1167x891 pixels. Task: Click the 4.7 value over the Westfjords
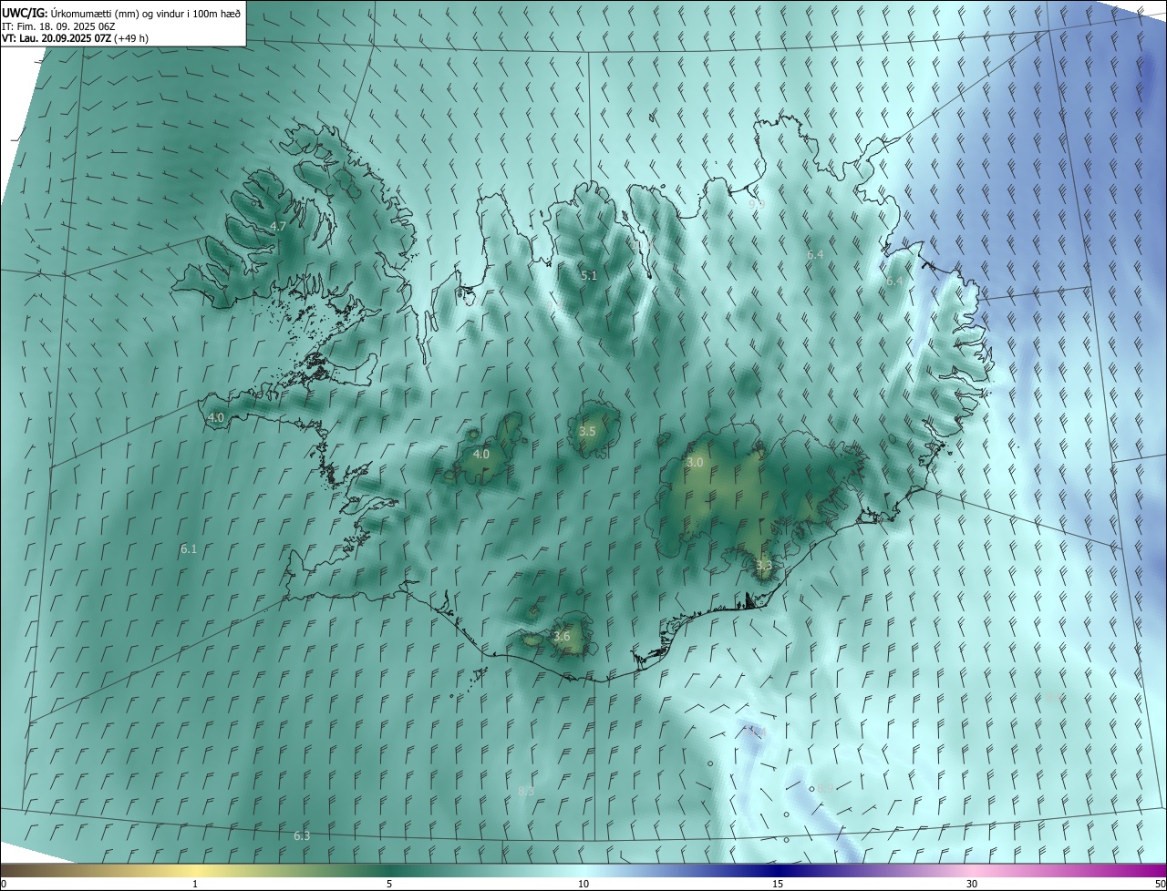click(278, 226)
